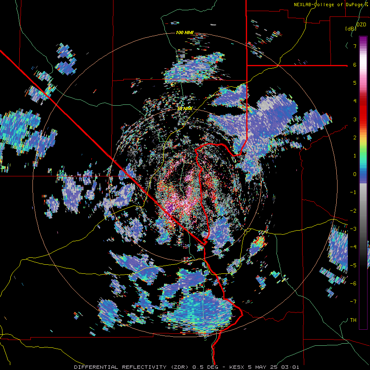Image resolution: width=370 pixels, height=370 pixels.
Task: Click the 5 MAY 25 03:01 timestamp
Action: click(x=274, y=367)
